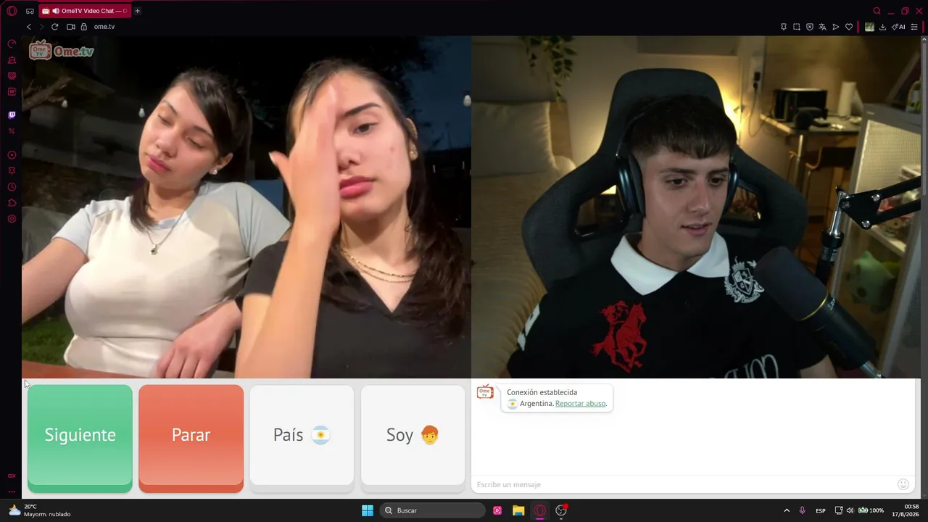Click the Reportar abuso link
Screen dimensions: 928x522
coord(580,404)
